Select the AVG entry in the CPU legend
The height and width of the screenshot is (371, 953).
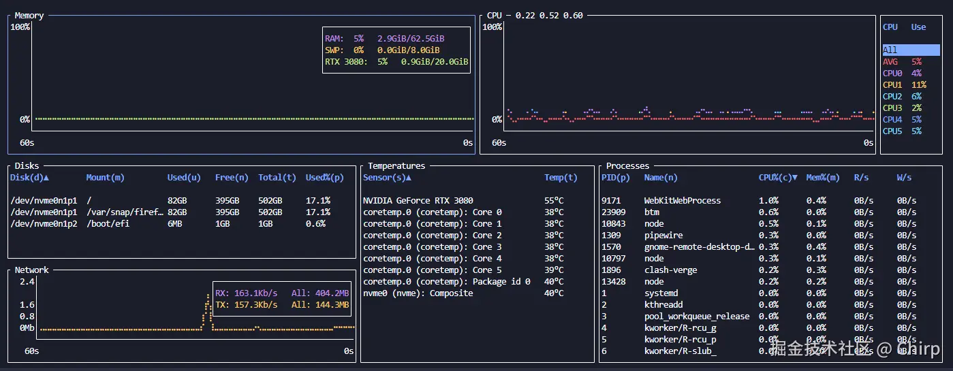[890, 62]
